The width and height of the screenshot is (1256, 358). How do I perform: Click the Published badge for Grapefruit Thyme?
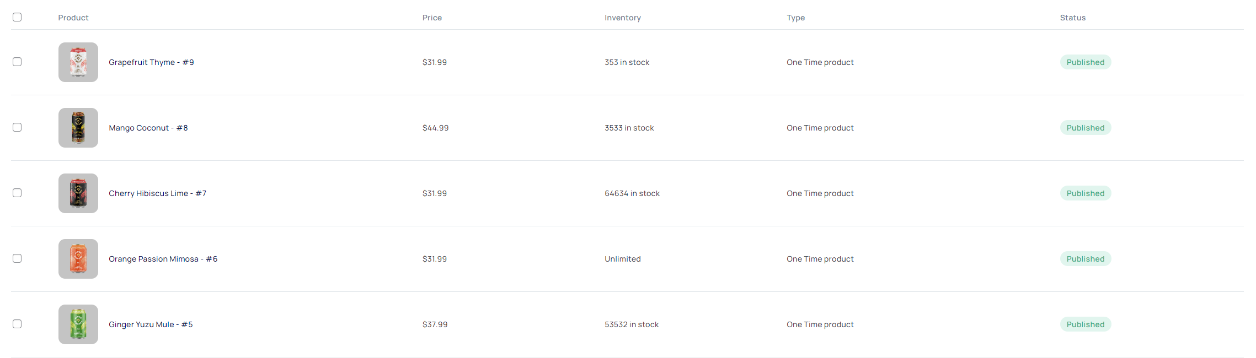[1085, 62]
